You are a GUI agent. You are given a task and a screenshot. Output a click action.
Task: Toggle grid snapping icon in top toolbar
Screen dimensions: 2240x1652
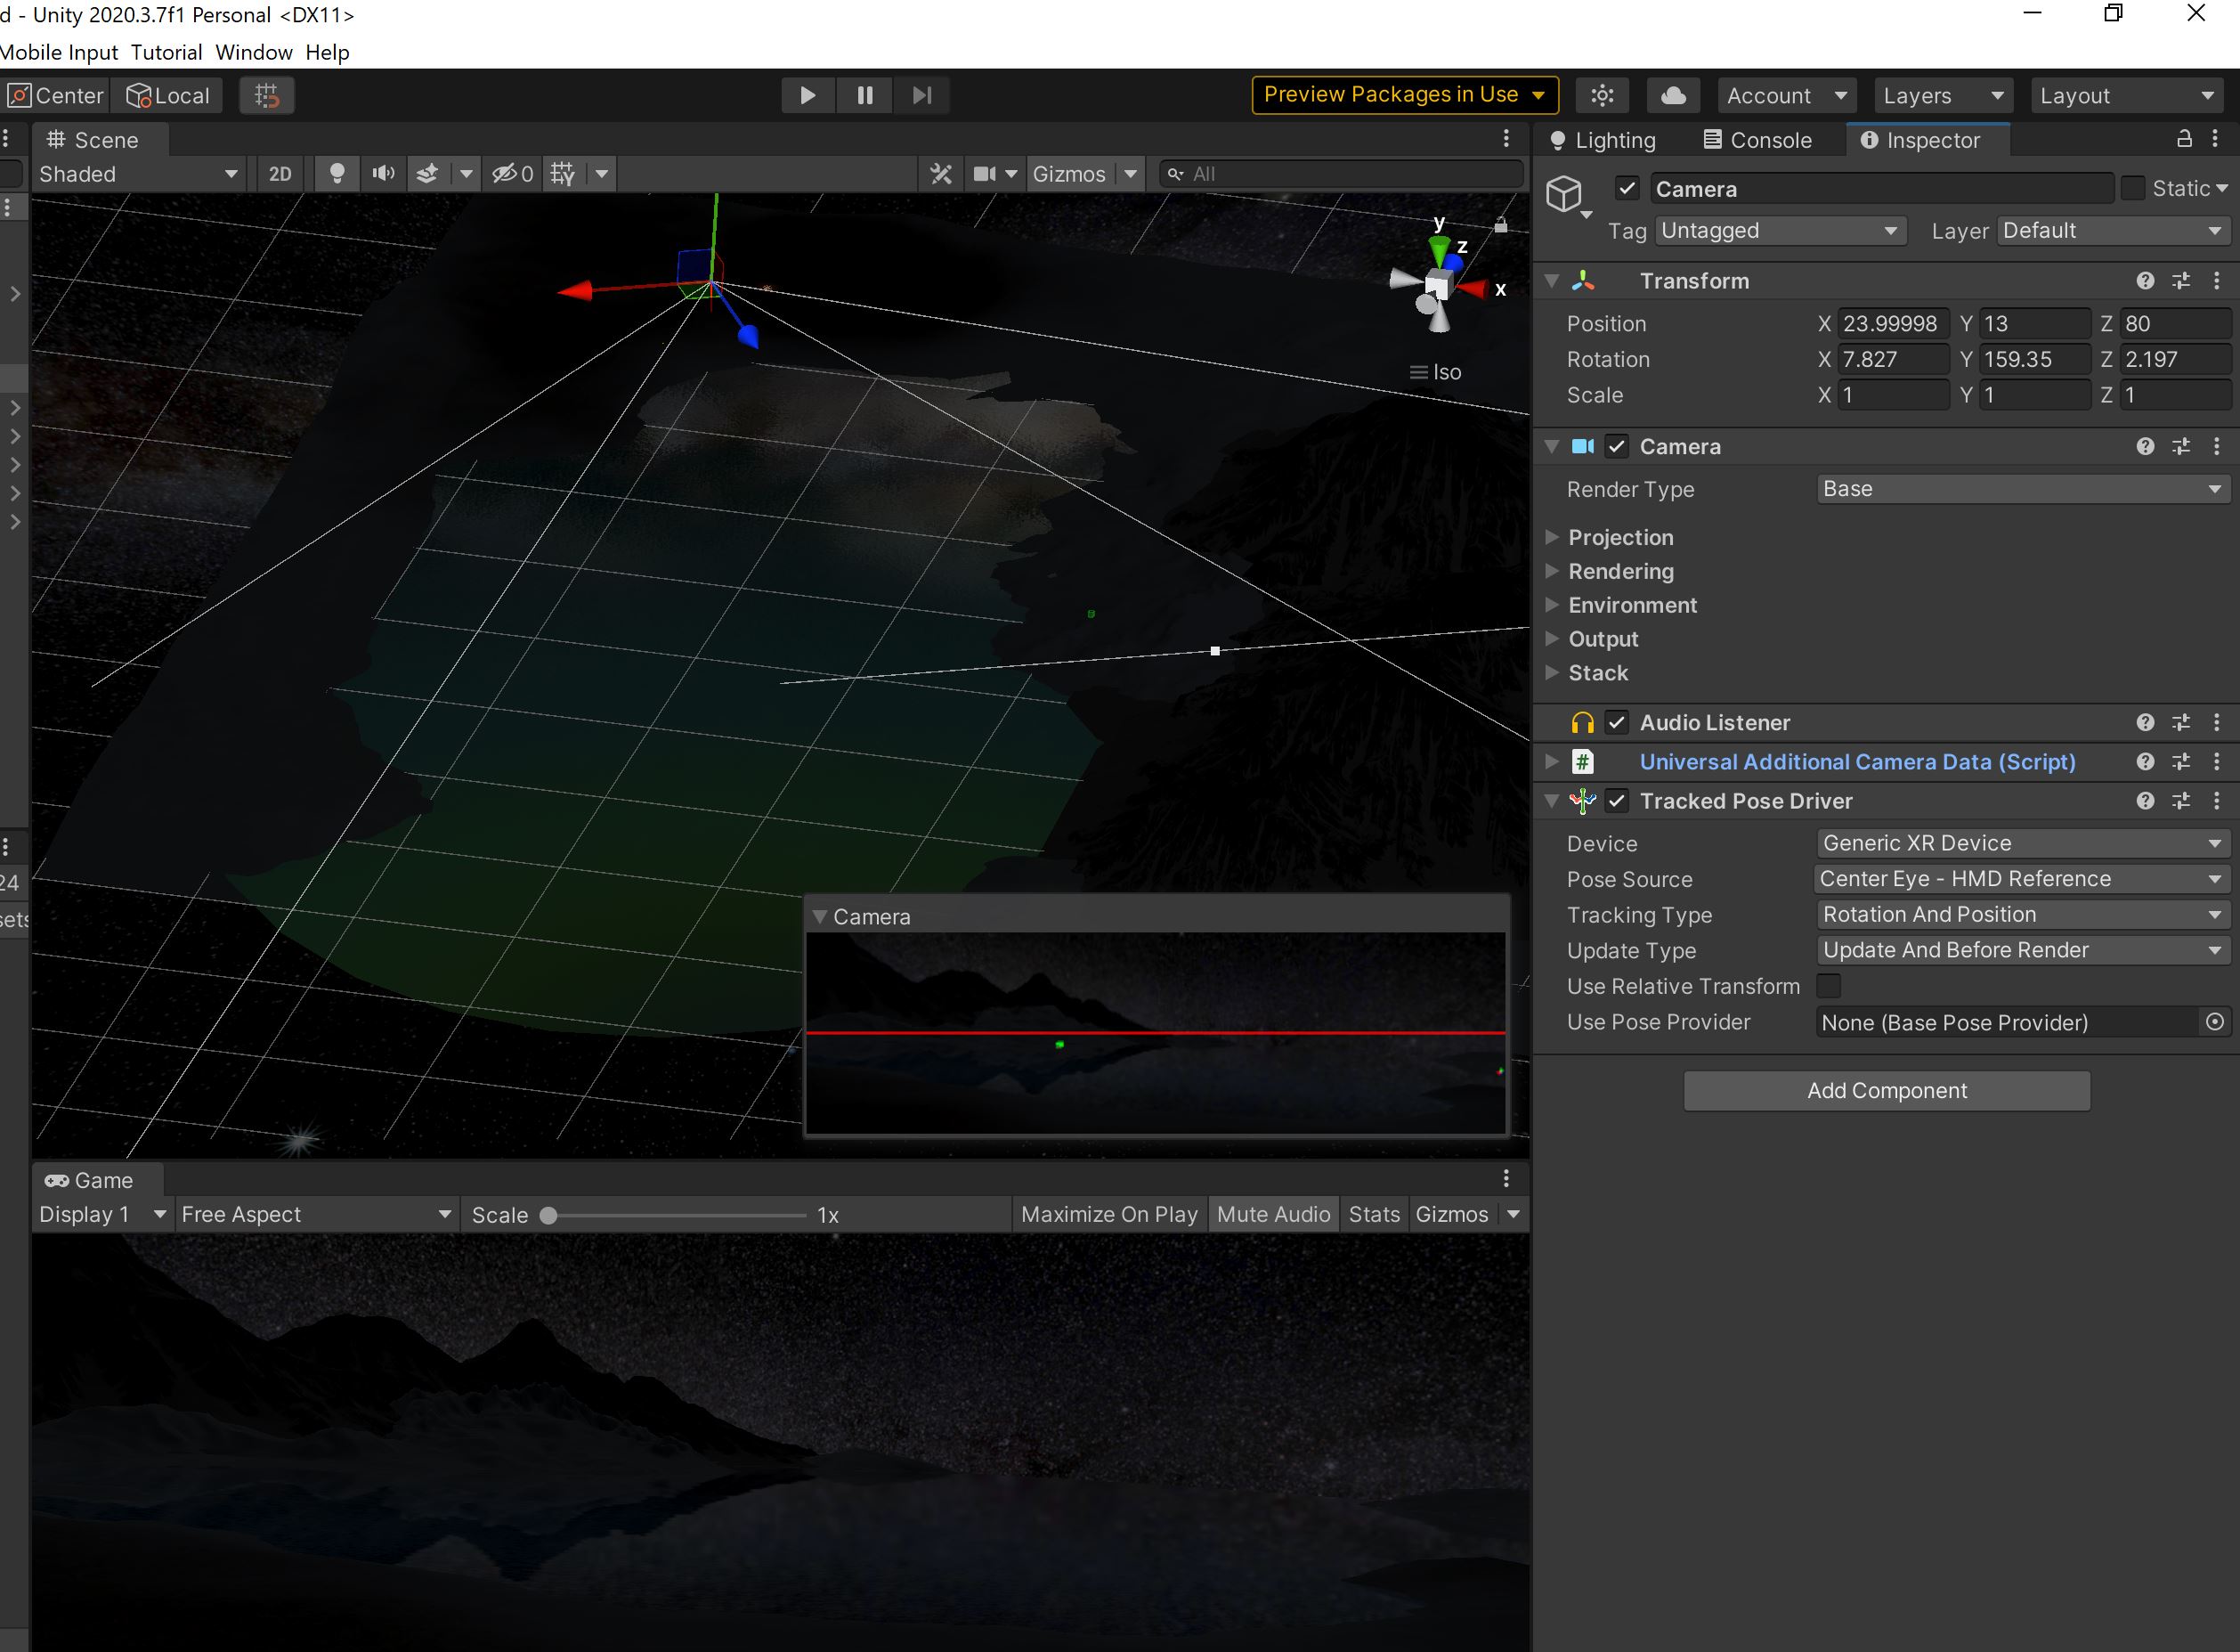click(x=267, y=95)
